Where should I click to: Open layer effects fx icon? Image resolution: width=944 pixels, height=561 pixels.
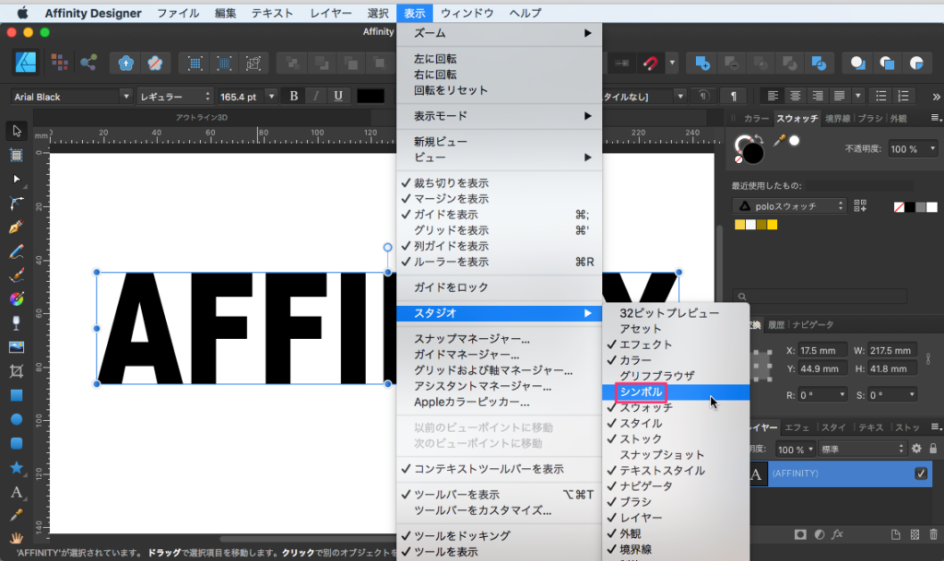(x=838, y=534)
